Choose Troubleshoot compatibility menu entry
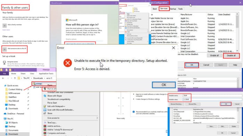243x136 pixels. point(59,99)
